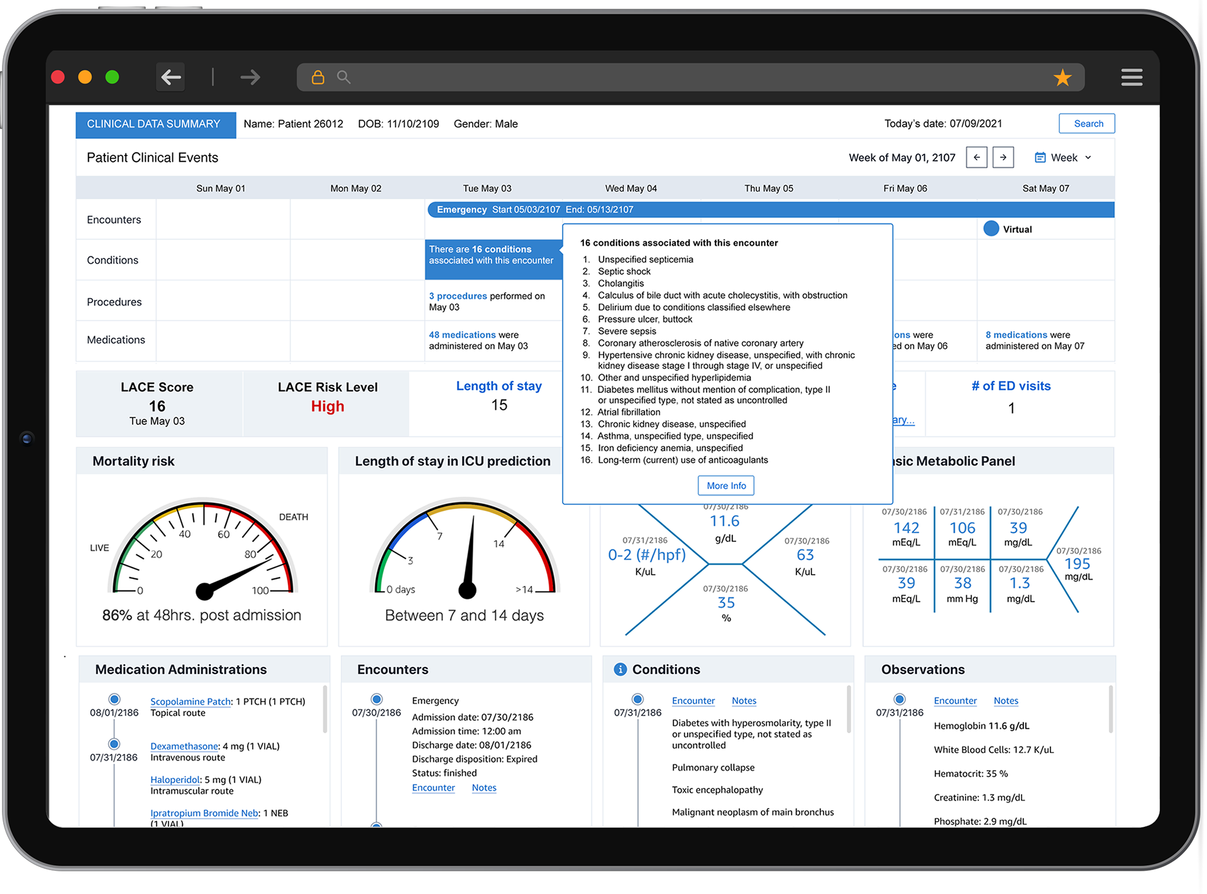Click the browser back arrow
The height and width of the screenshot is (894, 1207).
171,77
